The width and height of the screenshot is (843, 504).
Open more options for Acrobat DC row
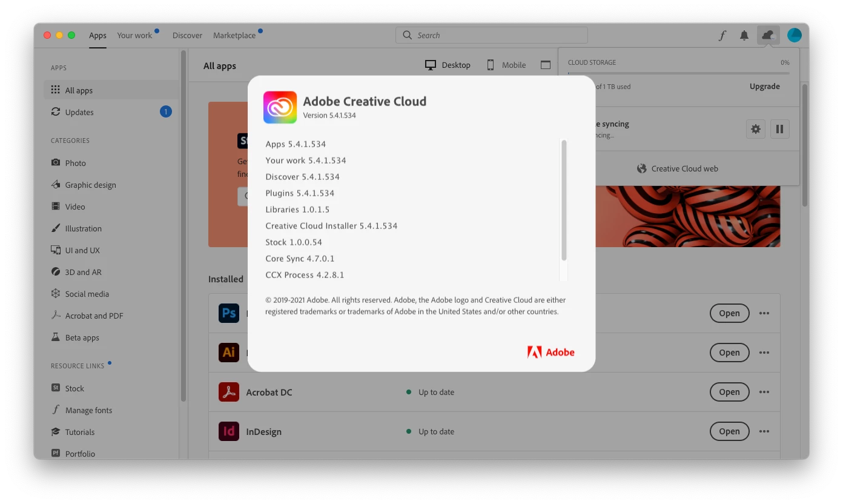pyautogui.click(x=764, y=392)
